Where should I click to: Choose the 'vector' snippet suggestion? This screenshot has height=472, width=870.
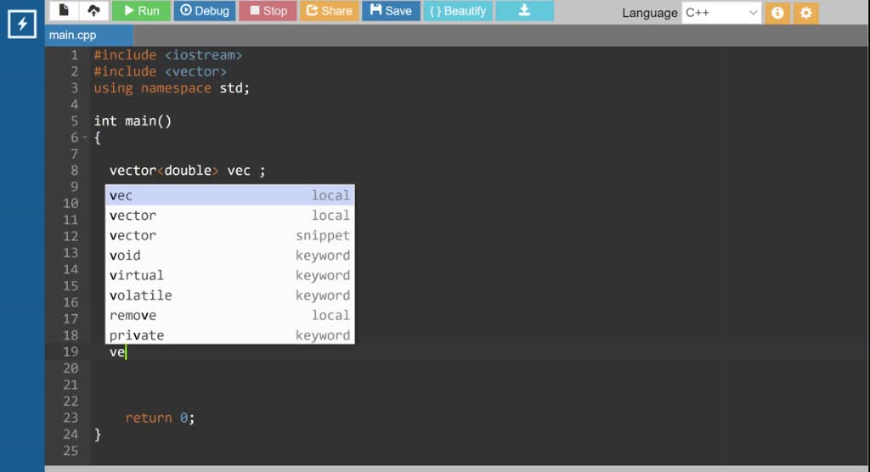click(229, 235)
